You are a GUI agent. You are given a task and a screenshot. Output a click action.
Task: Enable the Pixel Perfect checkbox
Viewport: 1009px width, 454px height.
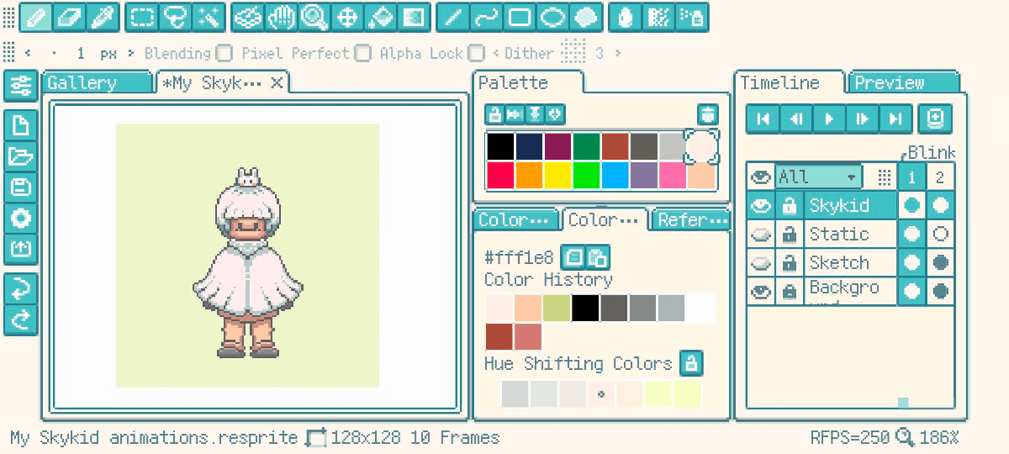pos(362,53)
